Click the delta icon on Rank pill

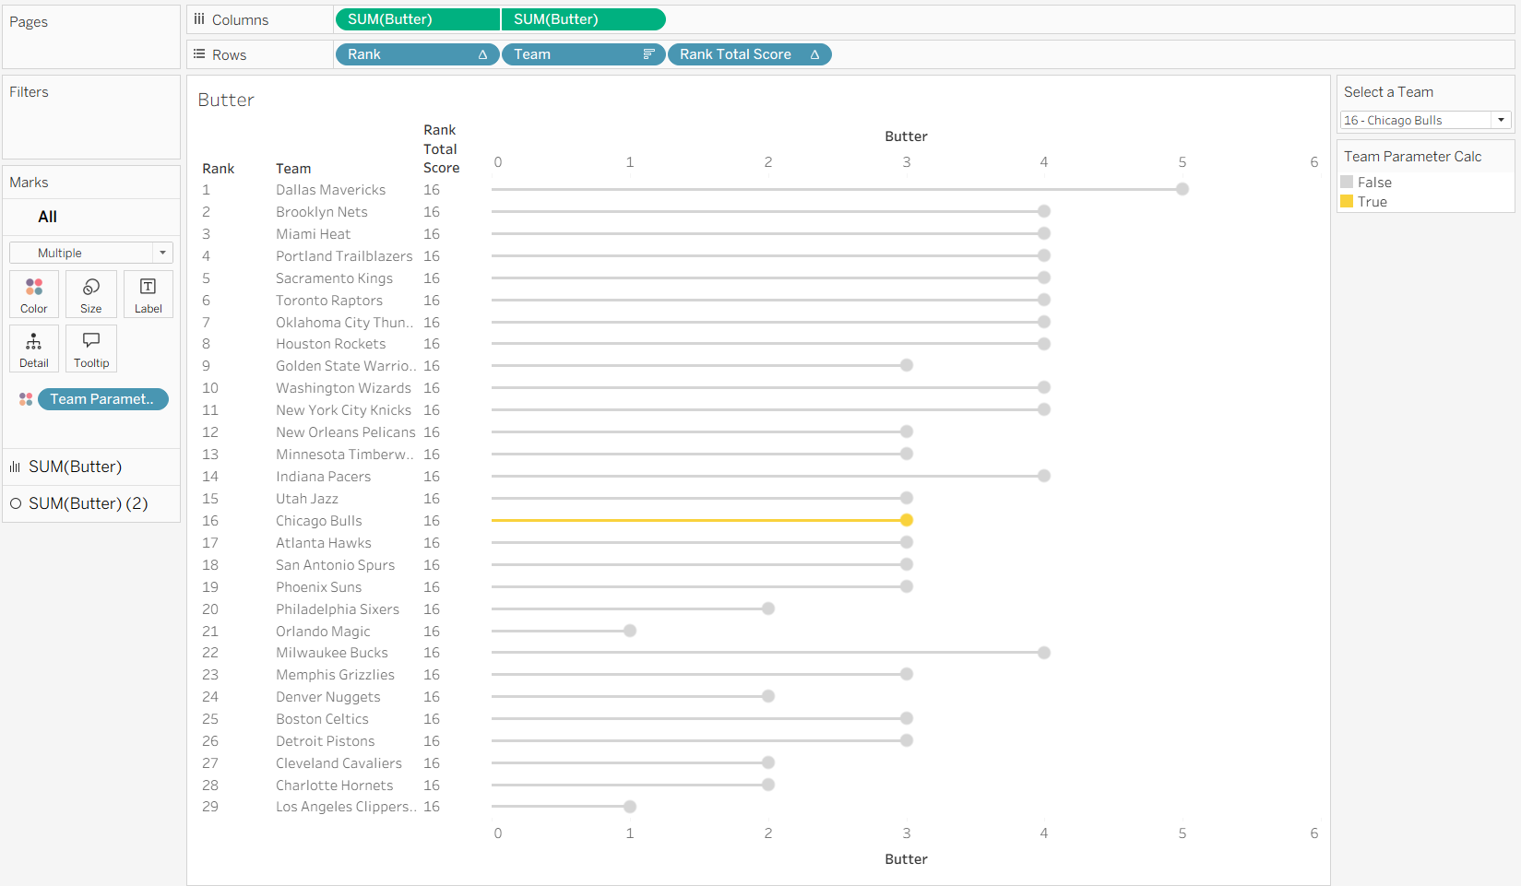pyautogui.click(x=482, y=54)
